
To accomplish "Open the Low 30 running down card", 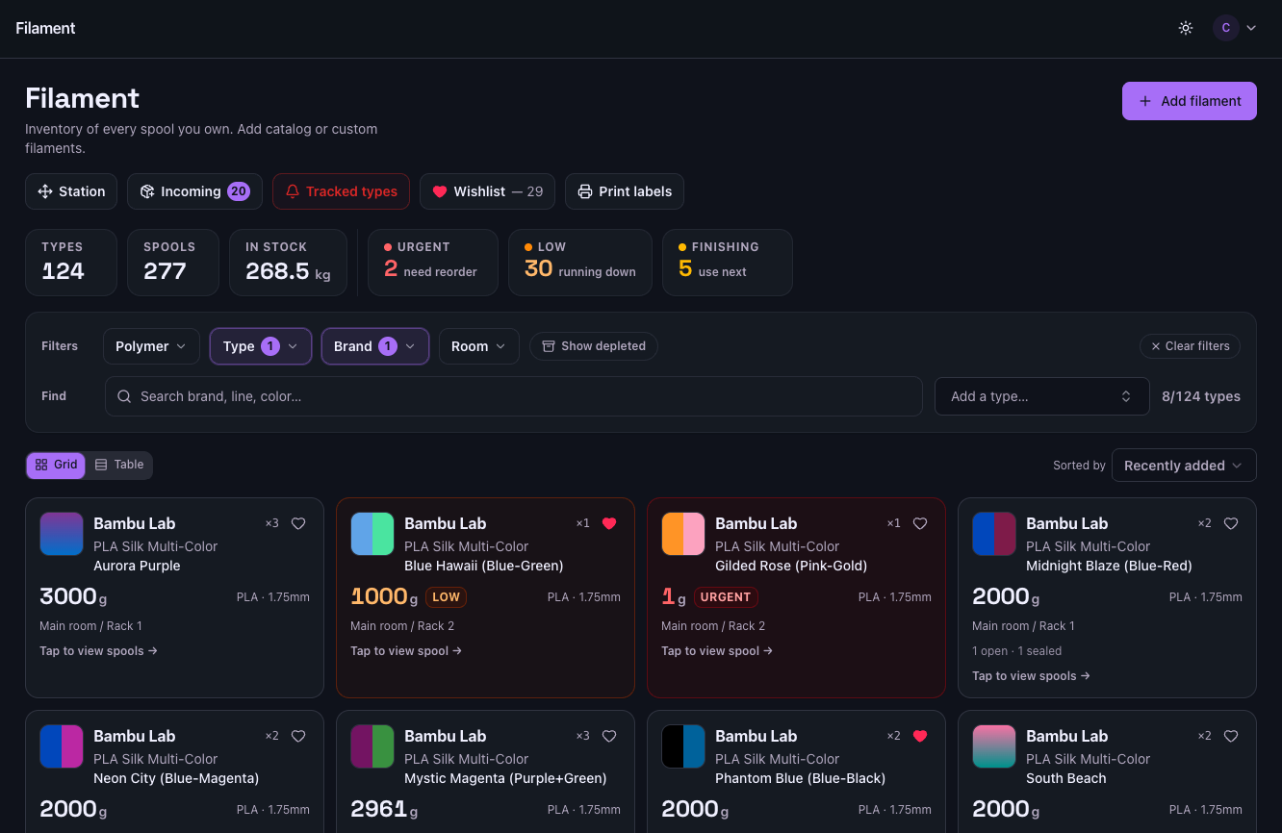I will [x=580, y=262].
